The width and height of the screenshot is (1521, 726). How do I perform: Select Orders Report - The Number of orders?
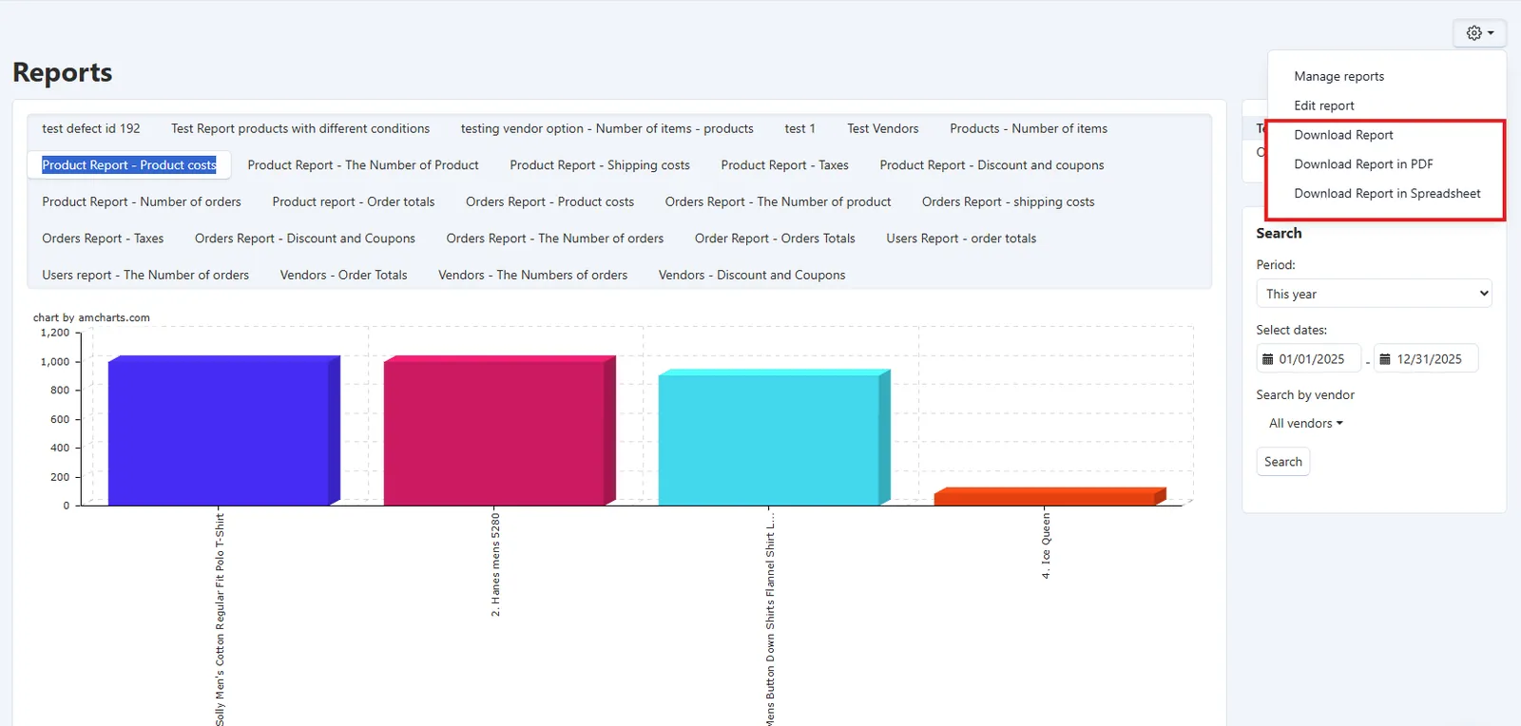click(x=555, y=239)
